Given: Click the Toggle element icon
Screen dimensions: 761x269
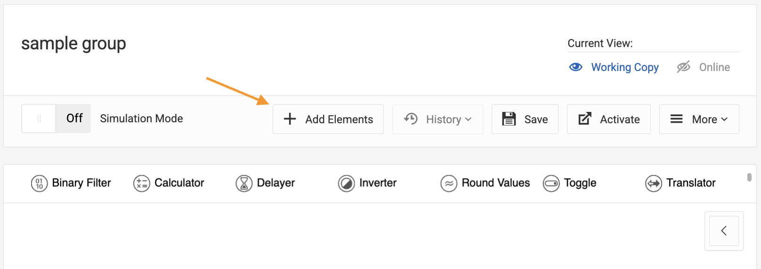Looking at the screenshot, I should (x=551, y=183).
